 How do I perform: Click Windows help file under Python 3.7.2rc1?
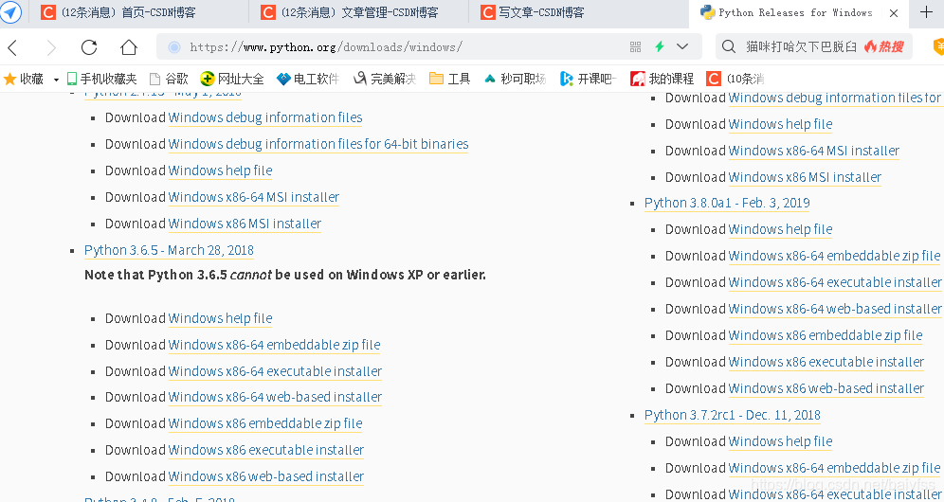(780, 441)
